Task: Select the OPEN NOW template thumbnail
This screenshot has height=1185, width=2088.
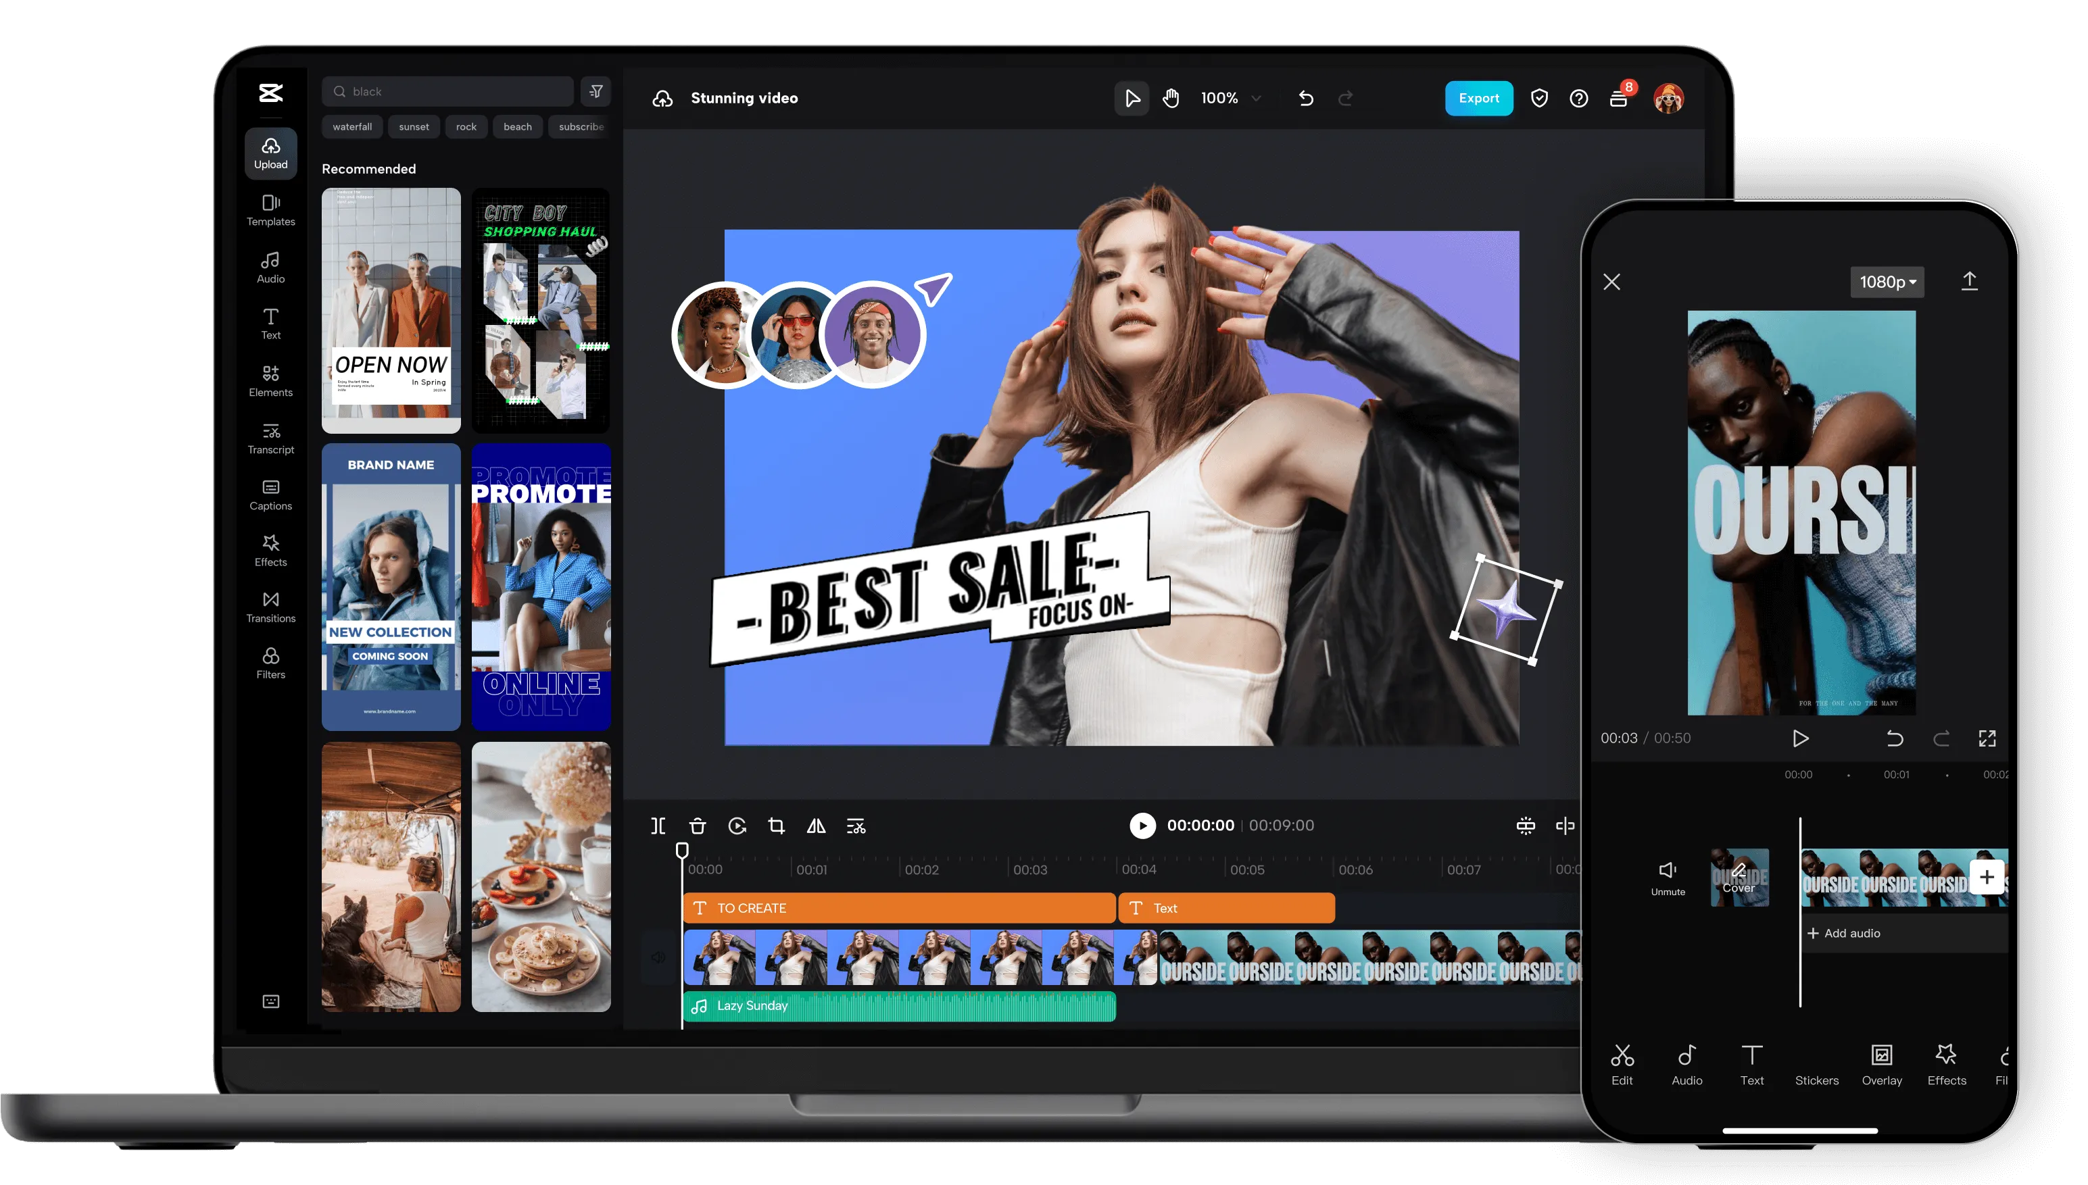Action: [x=391, y=310]
